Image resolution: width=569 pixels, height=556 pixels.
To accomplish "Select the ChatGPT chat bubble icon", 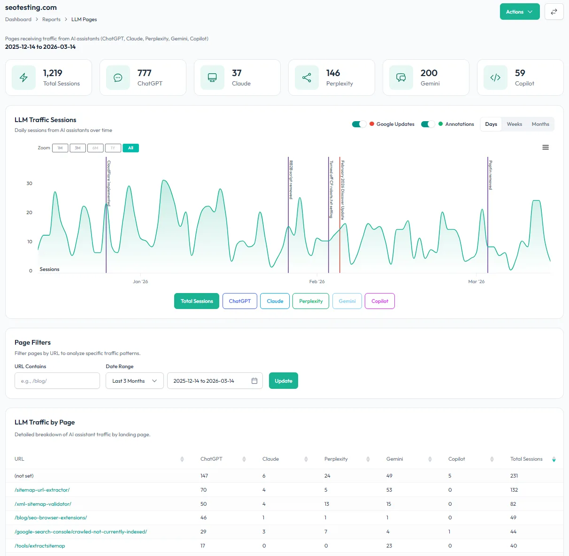I will (117, 77).
